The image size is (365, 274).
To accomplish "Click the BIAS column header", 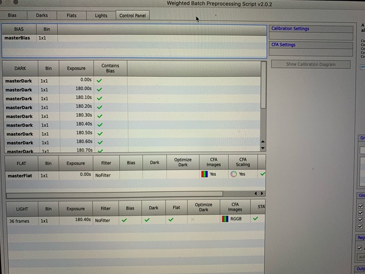I will (19, 29).
